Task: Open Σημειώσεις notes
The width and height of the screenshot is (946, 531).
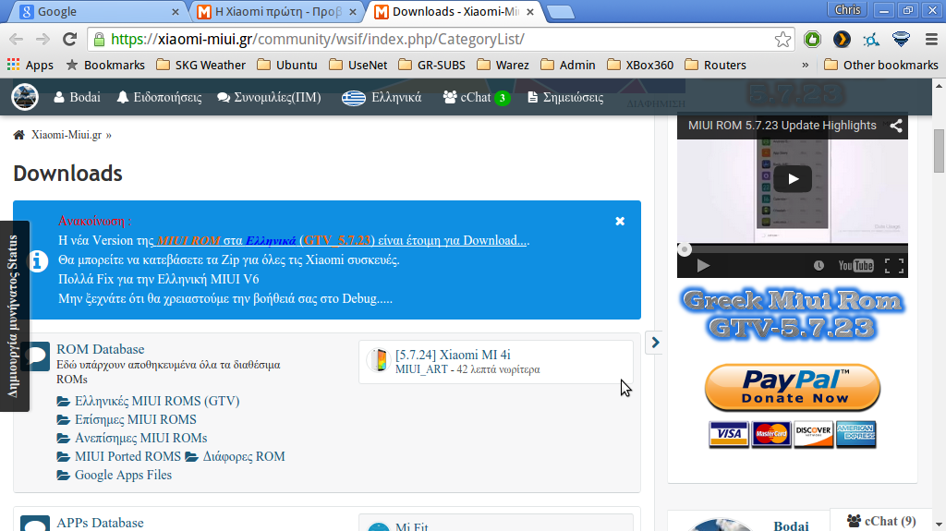Action: (565, 97)
